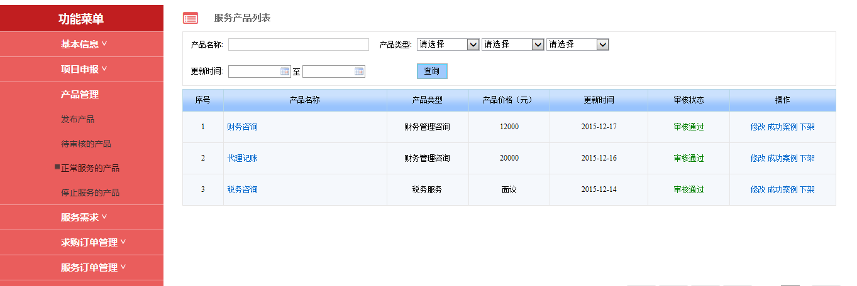857x286 pixels.
Task: Expand the 服务需求 sidebar section
Action: [x=83, y=218]
